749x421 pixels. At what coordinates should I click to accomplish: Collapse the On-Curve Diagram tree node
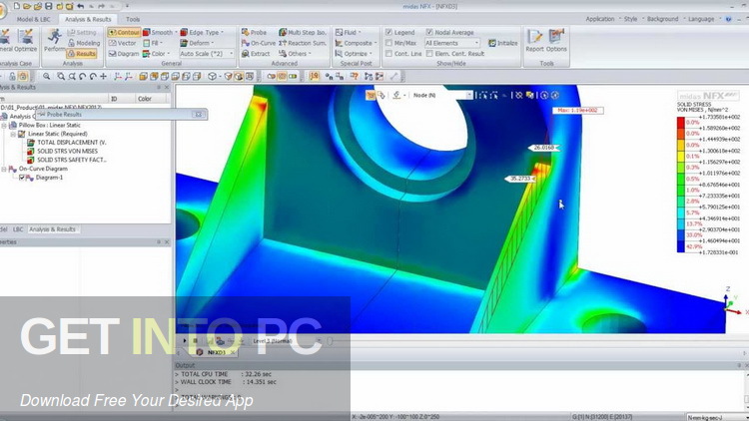[x=4, y=169]
